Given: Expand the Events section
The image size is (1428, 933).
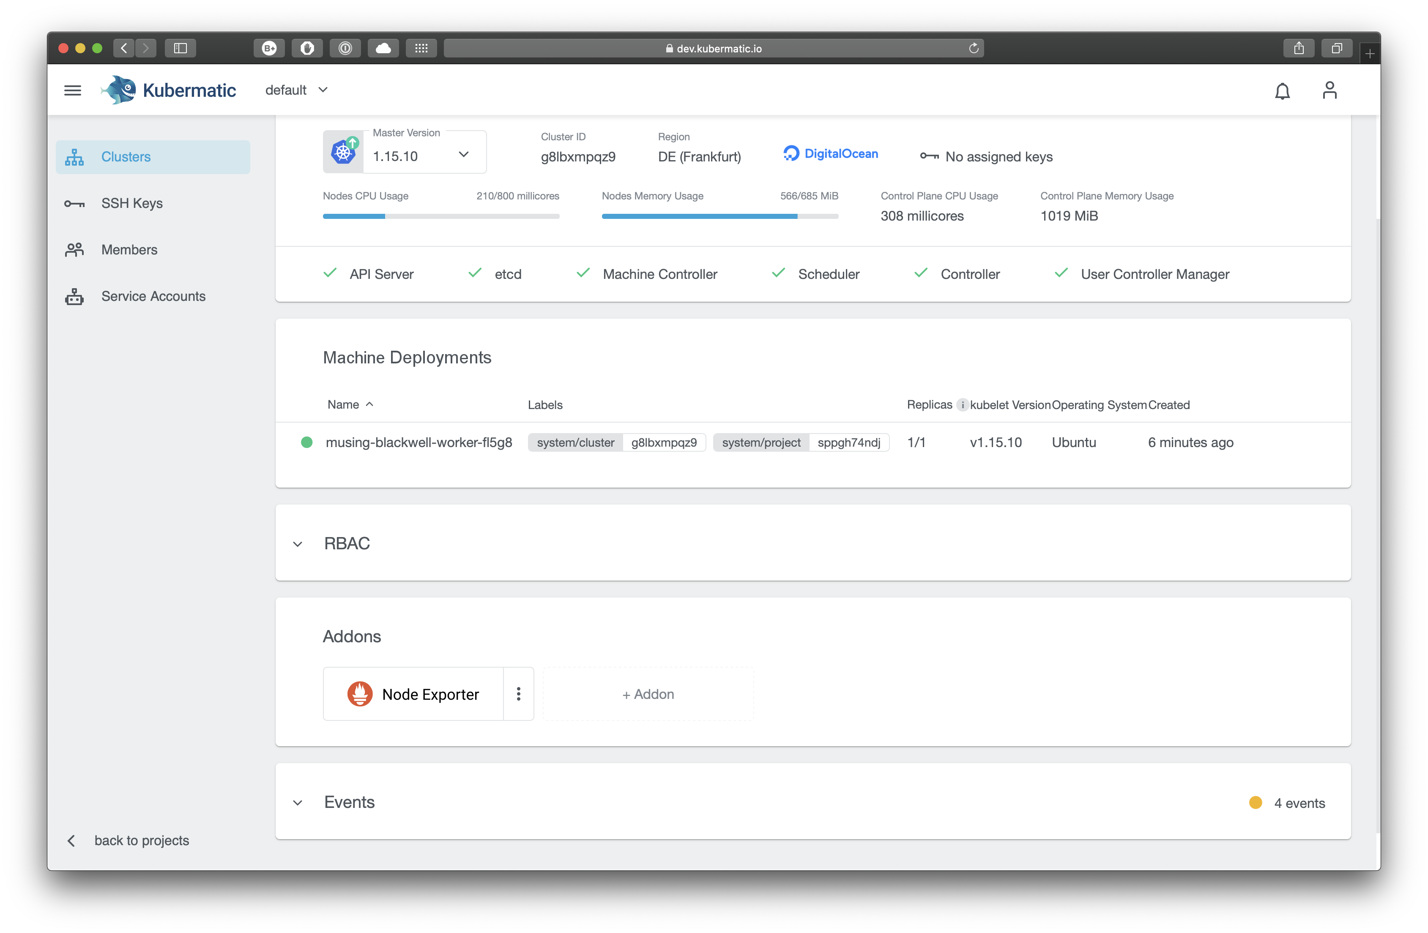Looking at the screenshot, I should pyautogui.click(x=298, y=802).
